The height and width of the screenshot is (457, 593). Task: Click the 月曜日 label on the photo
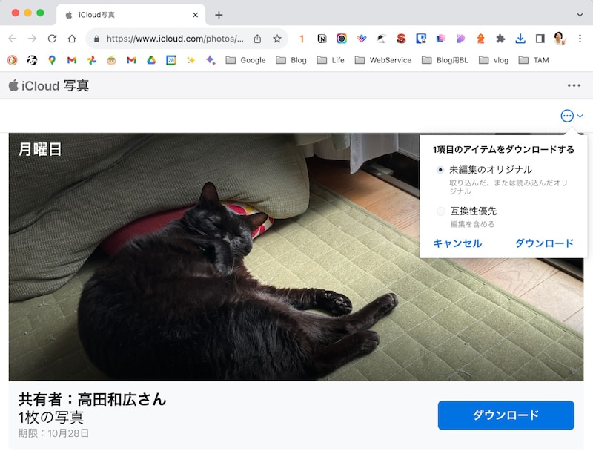40,149
